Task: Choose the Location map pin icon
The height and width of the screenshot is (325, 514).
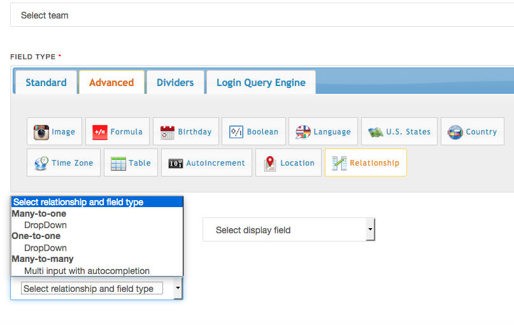Action: (270, 163)
